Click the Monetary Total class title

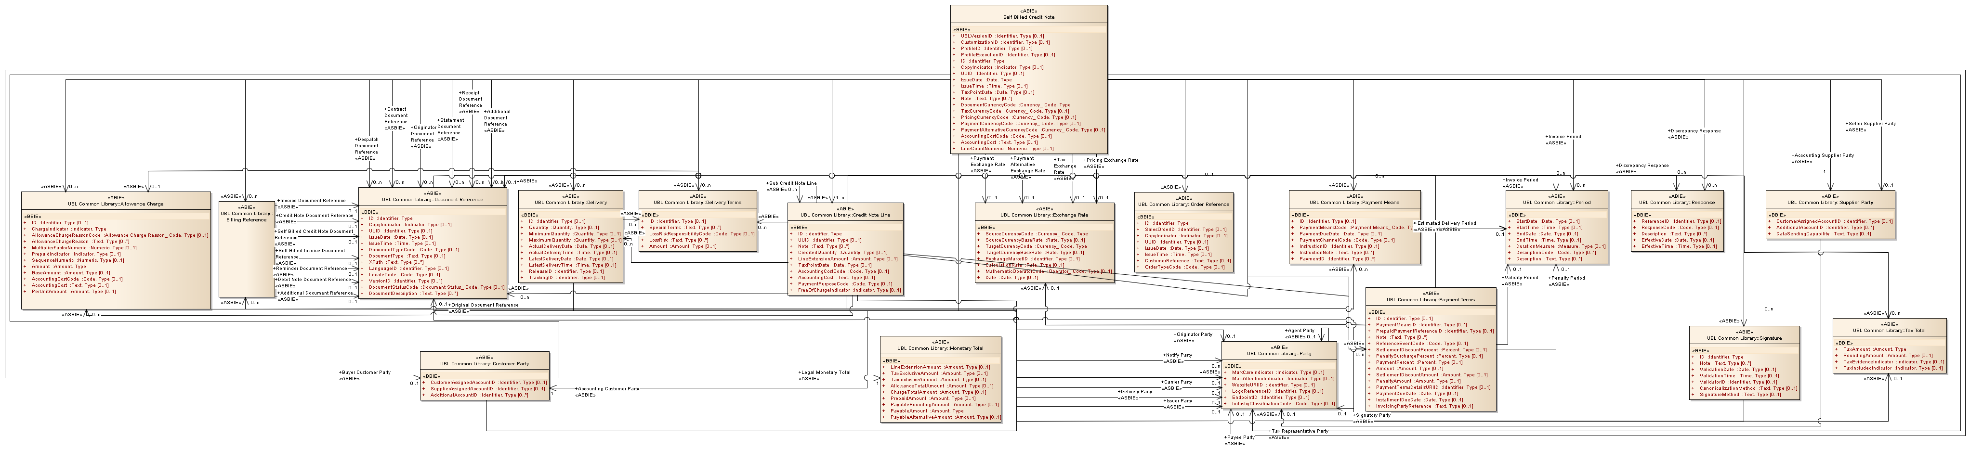(940, 347)
